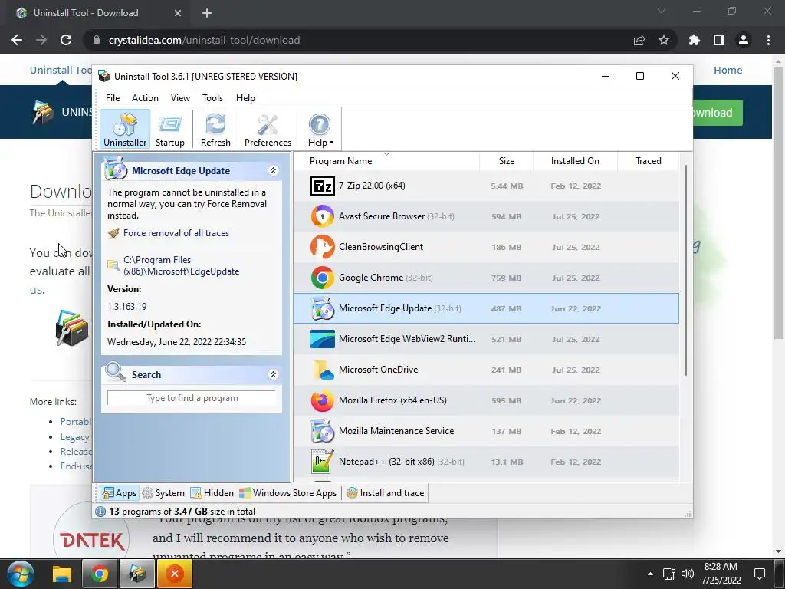Image resolution: width=785 pixels, height=589 pixels.
Task: Select the Microsoft Edge WebView2 Runtime icon
Action: (x=322, y=339)
